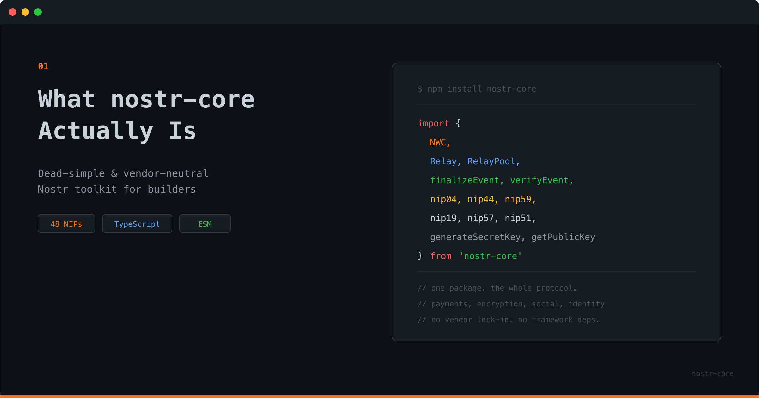Click the 'nostr-core' string literal
The image size is (759, 398).
[x=491, y=256]
